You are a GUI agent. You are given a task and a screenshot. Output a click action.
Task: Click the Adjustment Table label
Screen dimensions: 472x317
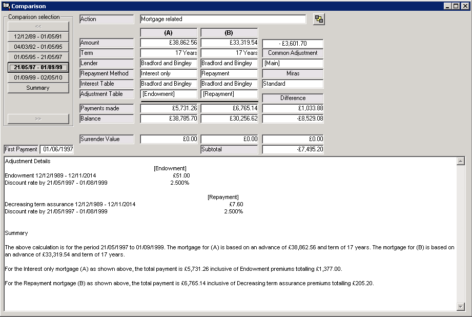pyautogui.click(x=107, y=94)
